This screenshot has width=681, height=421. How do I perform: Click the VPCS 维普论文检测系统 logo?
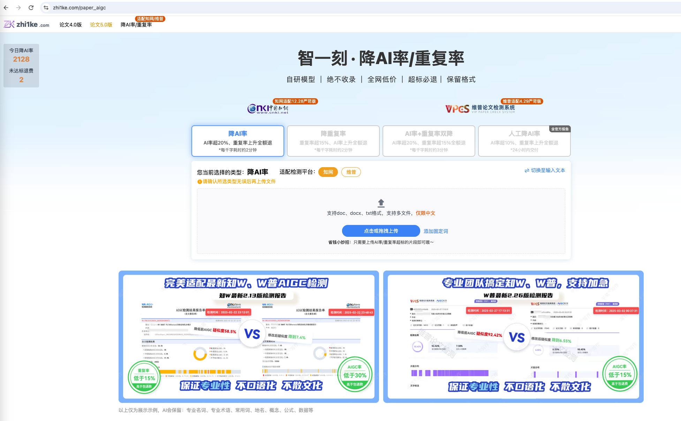(480, 109)
